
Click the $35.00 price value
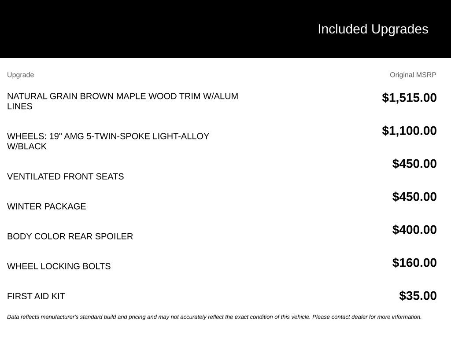tap(418, 296)
